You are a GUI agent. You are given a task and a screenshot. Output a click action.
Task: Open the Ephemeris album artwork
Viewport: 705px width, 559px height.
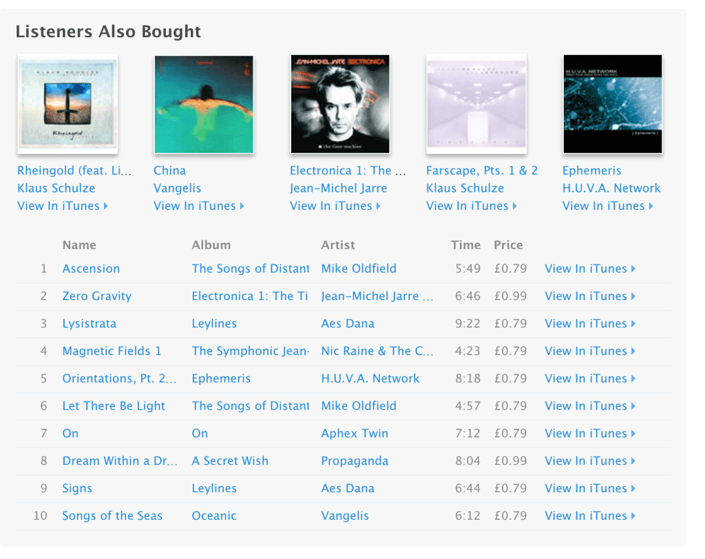pyautogui.click(x=612, y=105)
